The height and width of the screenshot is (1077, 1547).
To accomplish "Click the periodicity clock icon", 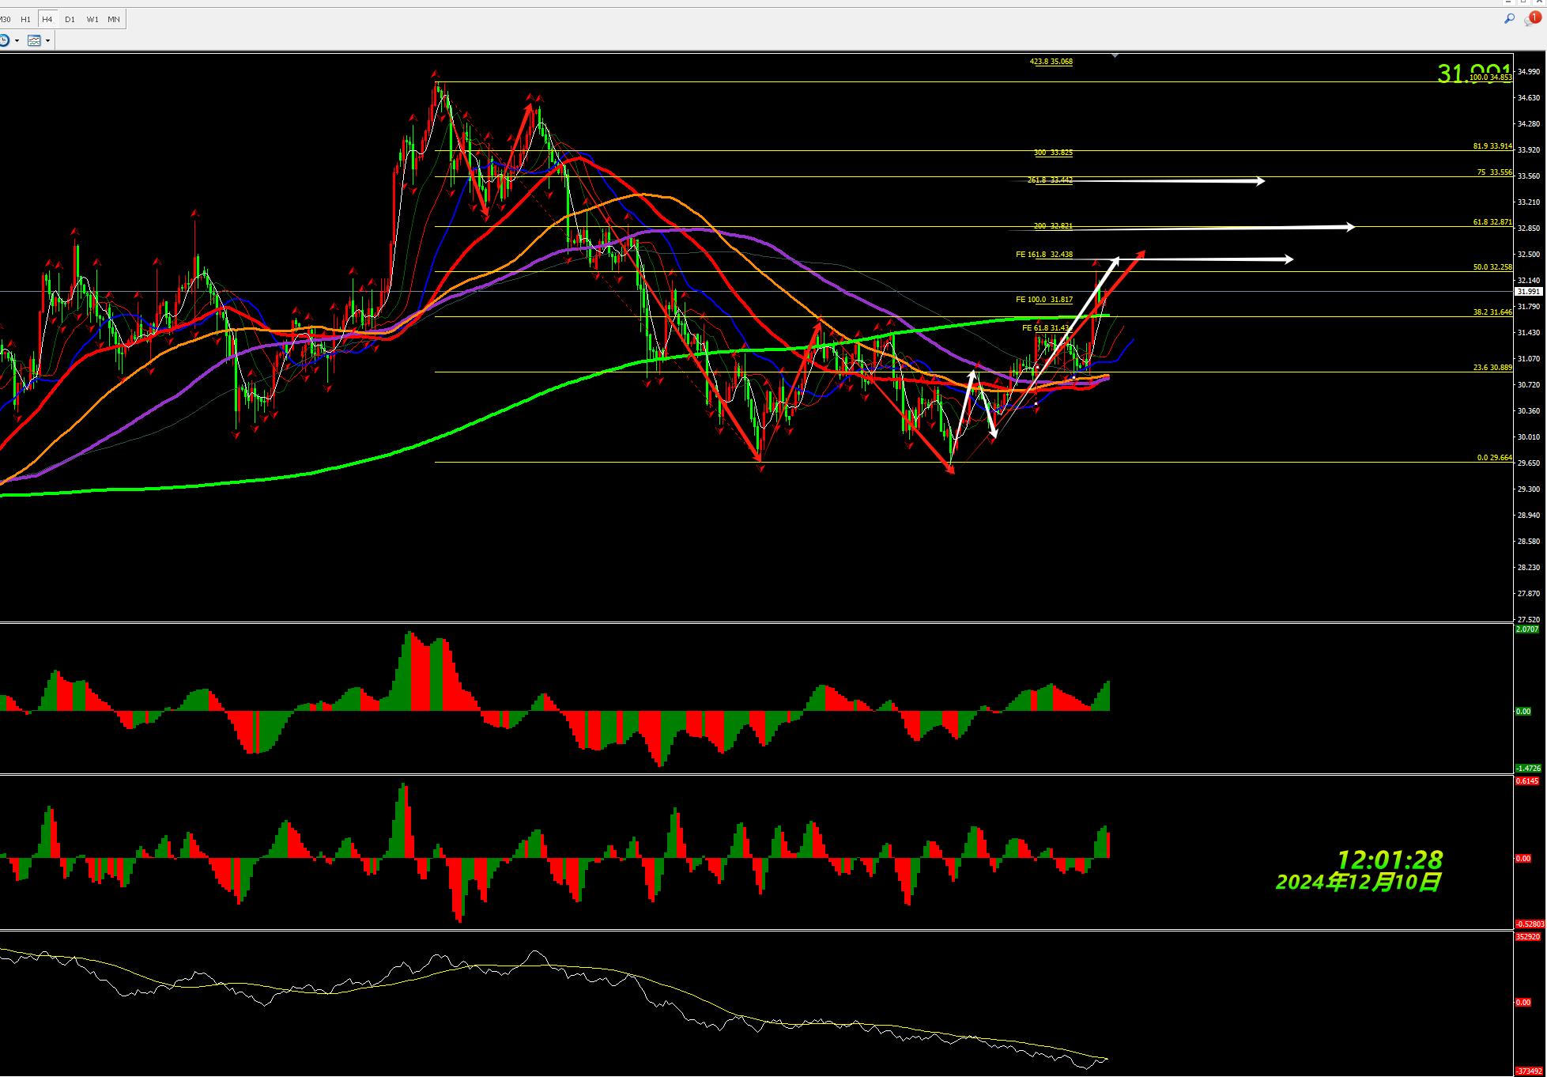I will coord(5,40).
